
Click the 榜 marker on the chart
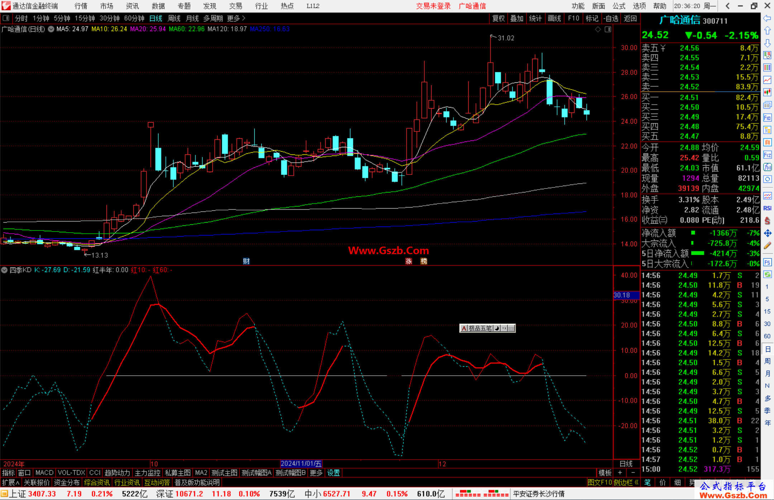coord(424,261)
